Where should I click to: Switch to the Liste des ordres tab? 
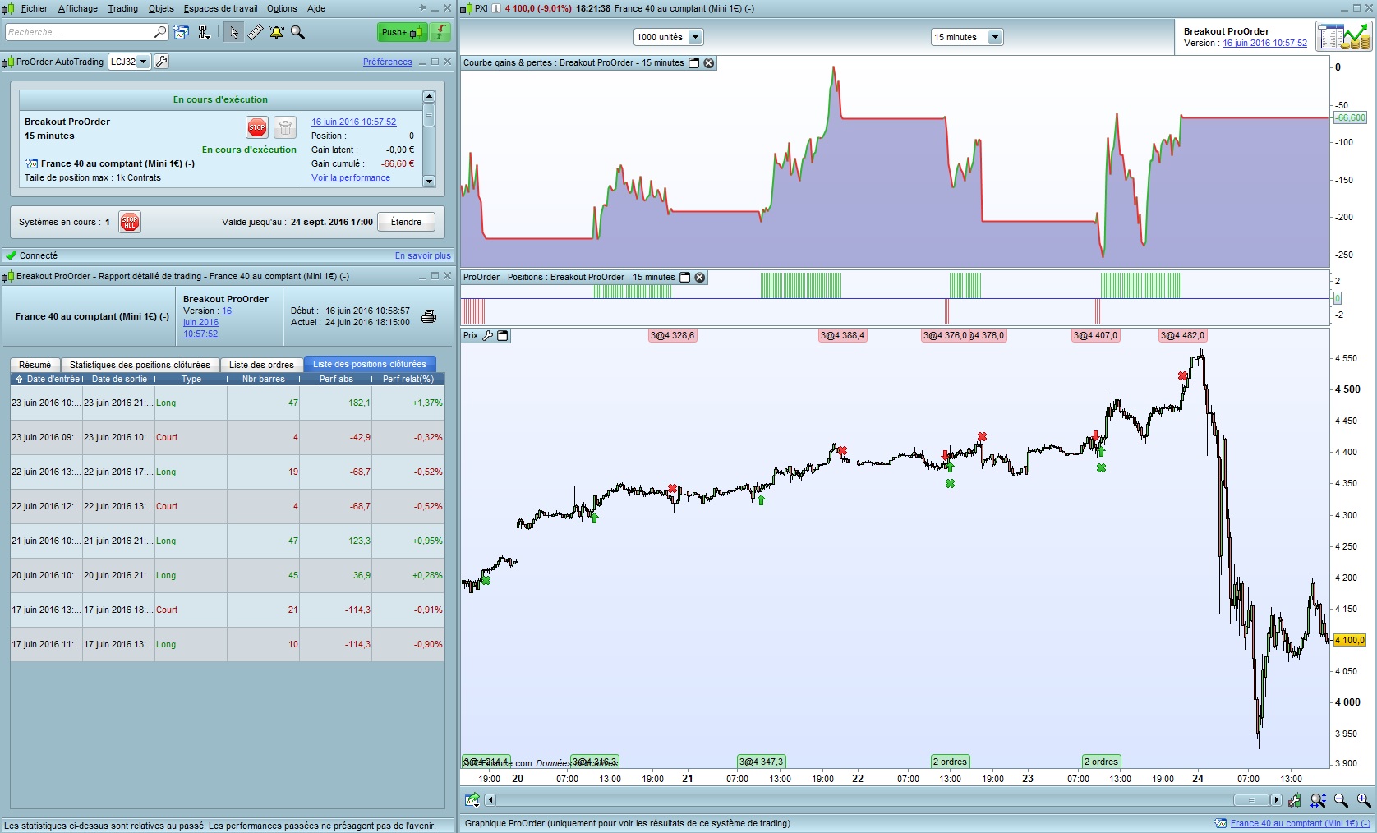click(x=261, y=365)
